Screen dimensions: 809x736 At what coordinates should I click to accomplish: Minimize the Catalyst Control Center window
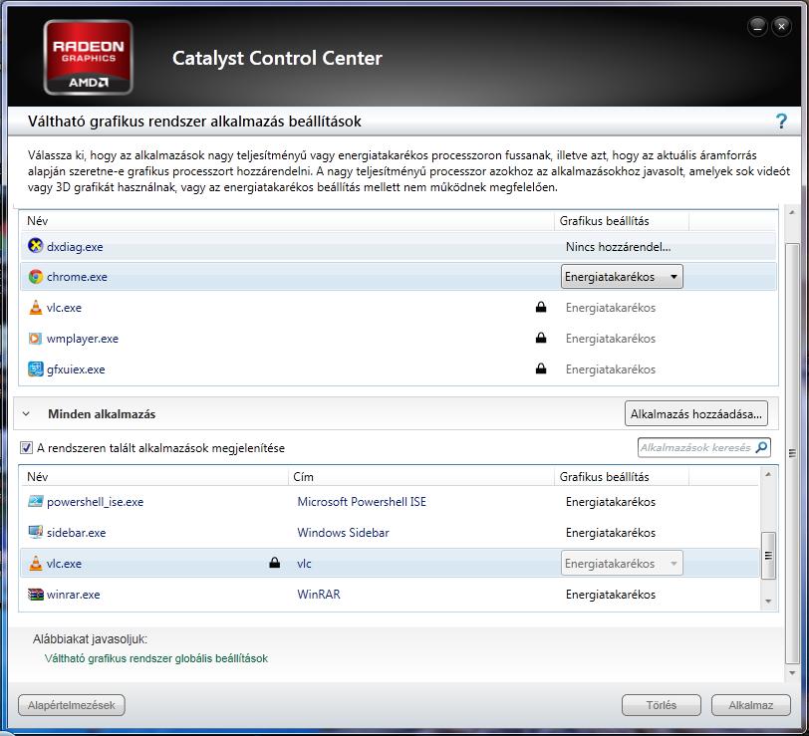[757, 26]
